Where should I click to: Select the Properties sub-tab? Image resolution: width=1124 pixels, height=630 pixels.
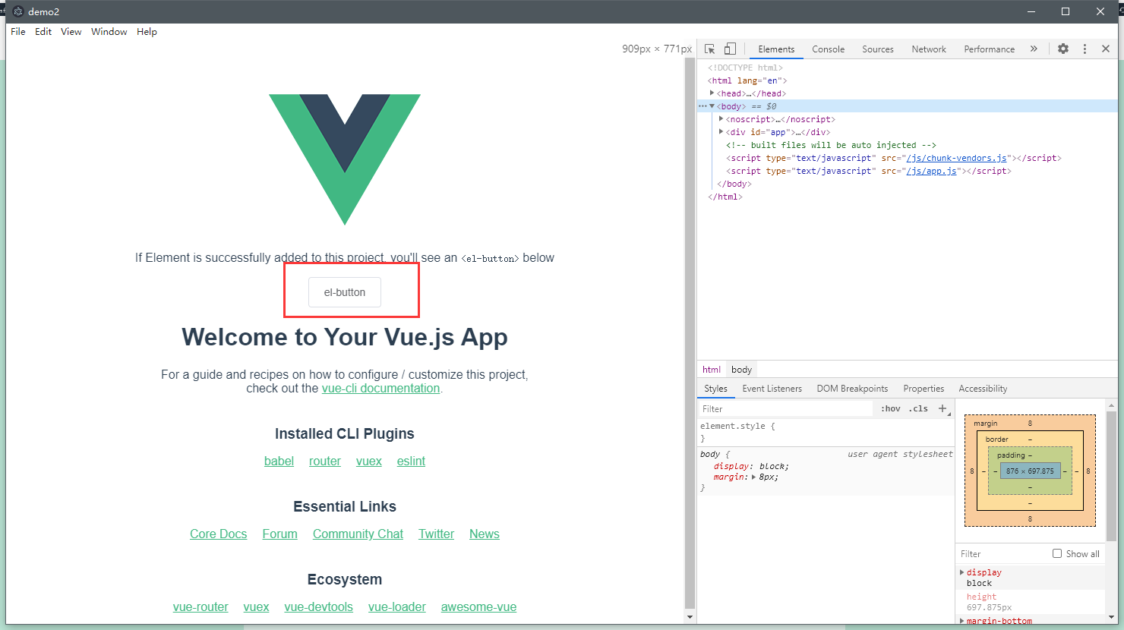click(924, 389)
